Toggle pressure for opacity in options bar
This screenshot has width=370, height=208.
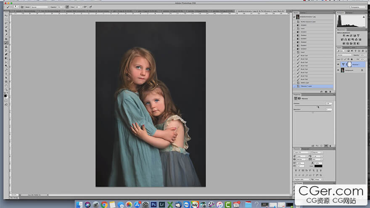(67, 7)
